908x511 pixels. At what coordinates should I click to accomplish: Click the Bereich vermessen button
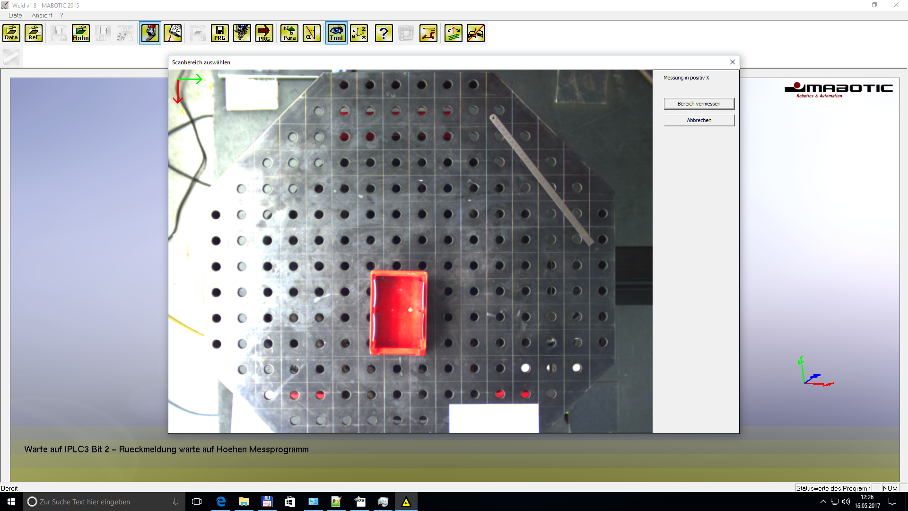pyautogui.click(x=699, y=104)
